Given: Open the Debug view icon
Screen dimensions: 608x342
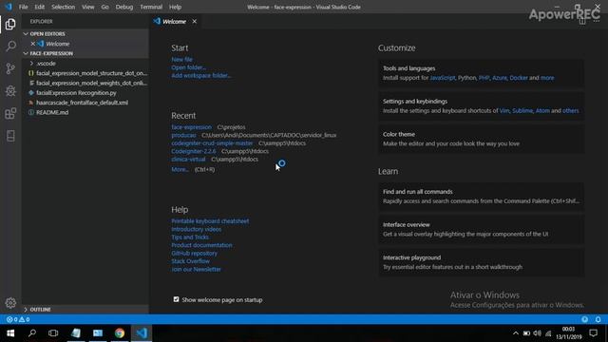Looking at the screenshot, I should (10, 91).
